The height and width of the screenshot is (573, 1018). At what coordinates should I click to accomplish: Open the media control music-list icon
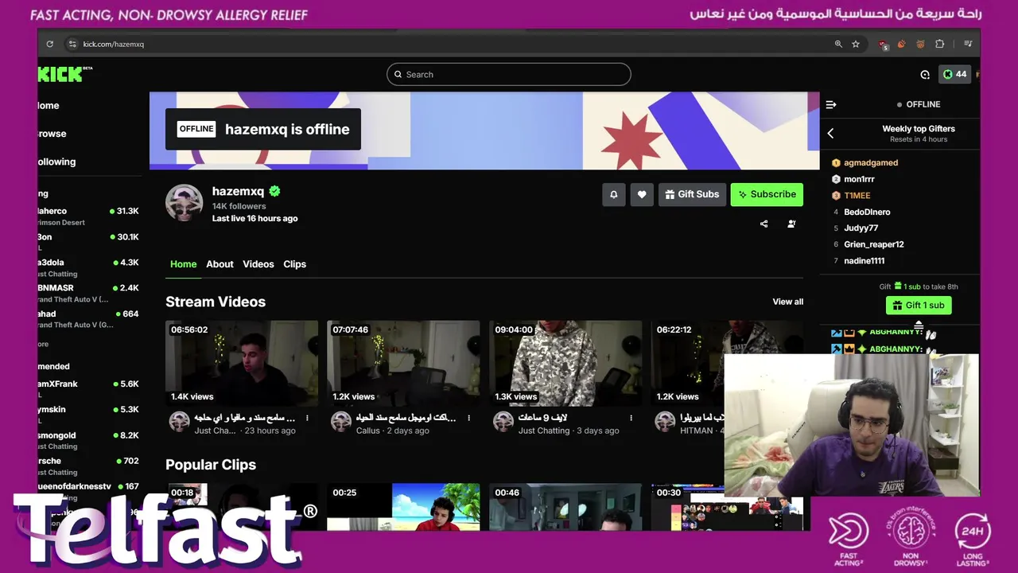pyautogui.click(x=968, y=44)
